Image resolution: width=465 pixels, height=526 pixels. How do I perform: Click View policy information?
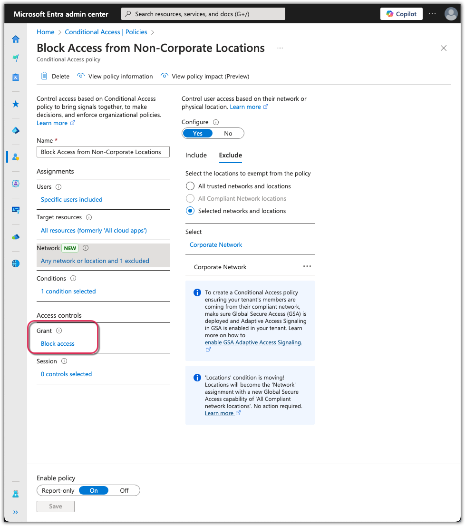115,76
